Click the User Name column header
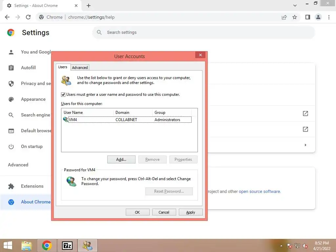Image resolution: width=336 pixels, height=252 pixels. pyautogui.click(x=88, y=113)
